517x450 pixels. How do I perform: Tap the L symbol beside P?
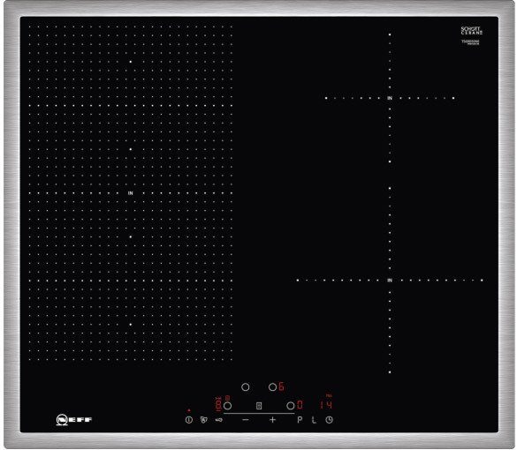tap(315, 420)
